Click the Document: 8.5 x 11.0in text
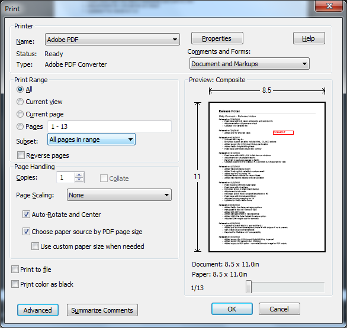347x328 pixels. click(225, 264)
